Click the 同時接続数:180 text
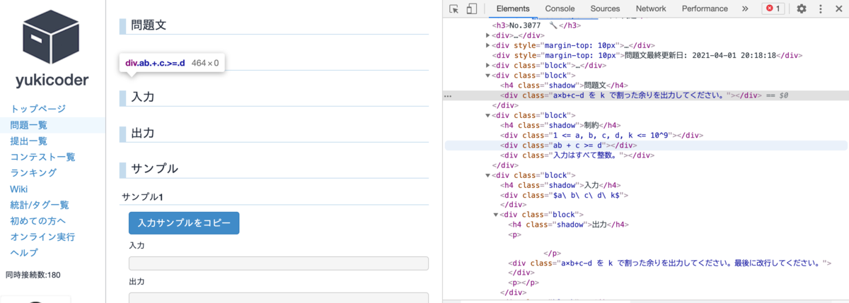The image size is (849, 303). [x=33, y=275]
